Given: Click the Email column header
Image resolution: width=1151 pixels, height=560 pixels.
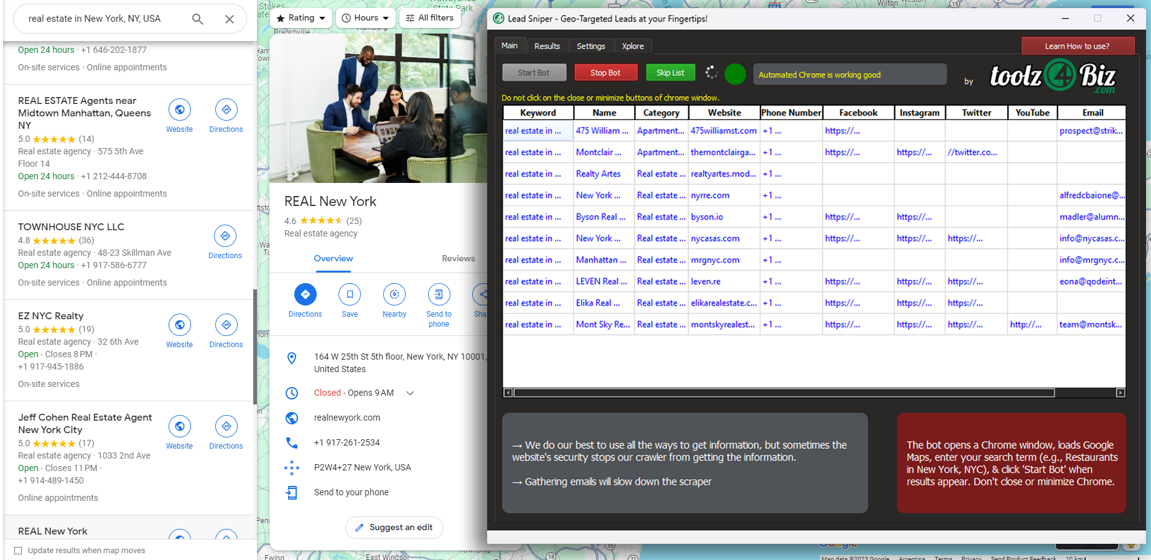Looking at the screenshot, I should tap(1093, 113).
